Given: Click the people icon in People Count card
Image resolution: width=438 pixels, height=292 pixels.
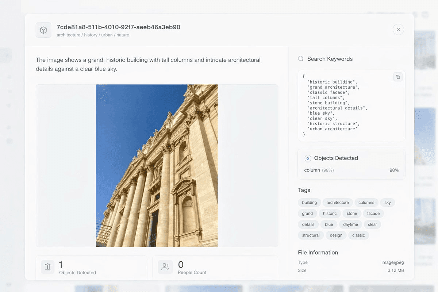Looking at the screenshot, I should [x=165, y=267].
